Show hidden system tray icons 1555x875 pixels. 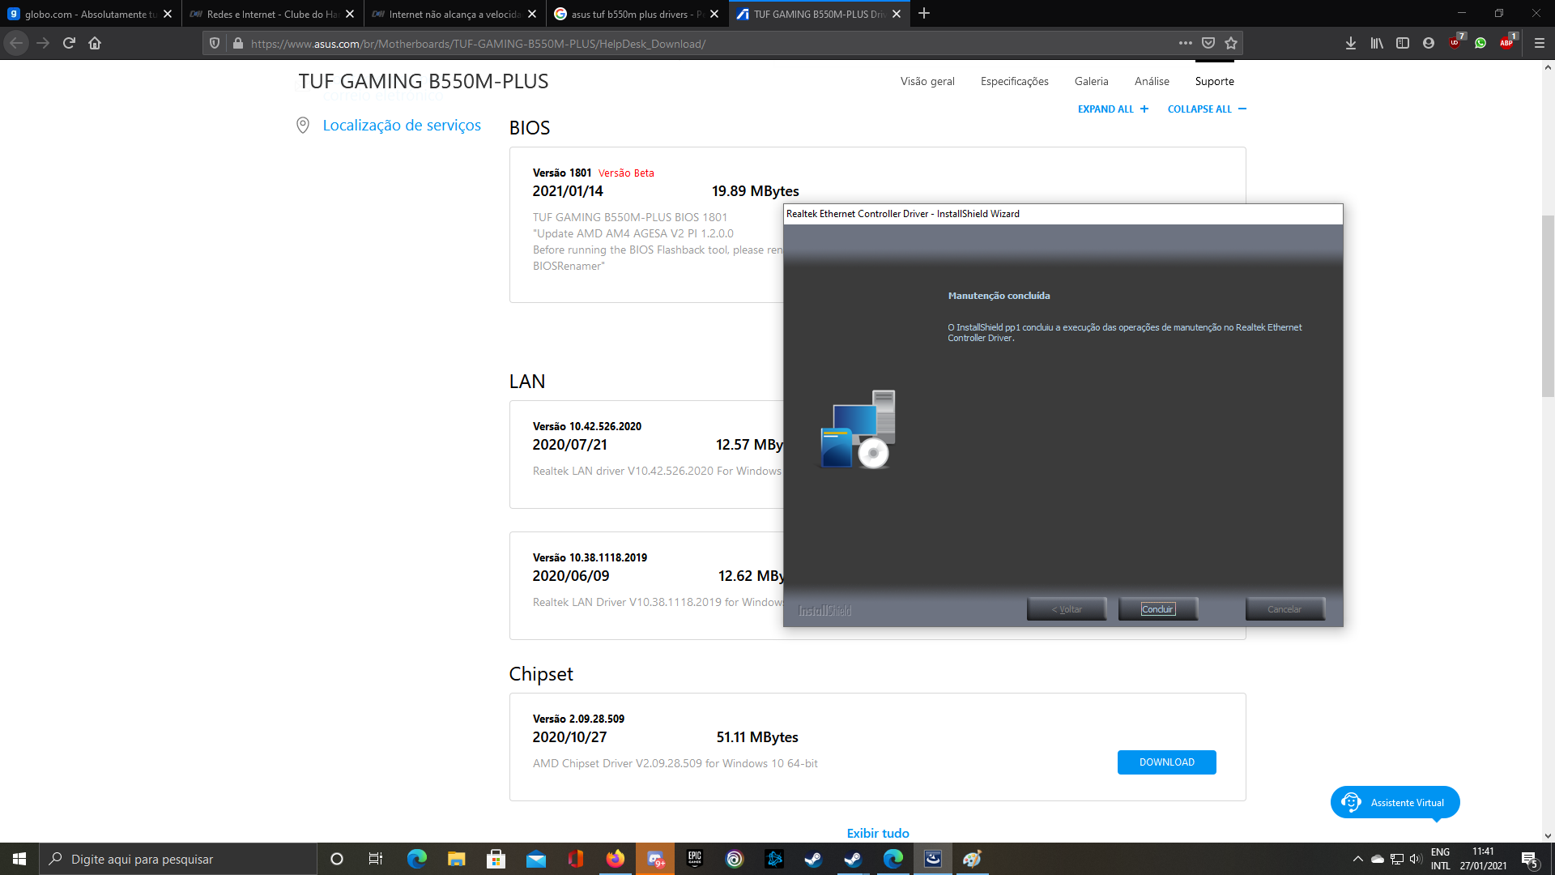(x=1358, y=859)
